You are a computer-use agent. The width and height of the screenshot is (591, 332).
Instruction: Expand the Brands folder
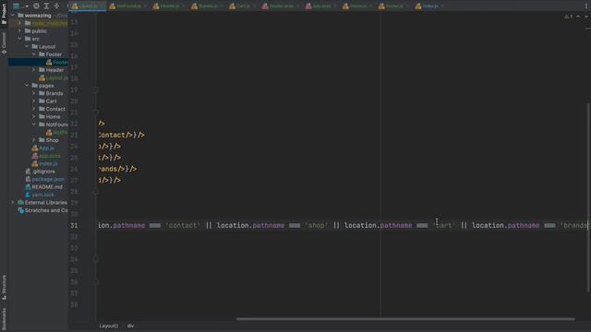click(x=34, y=93)
